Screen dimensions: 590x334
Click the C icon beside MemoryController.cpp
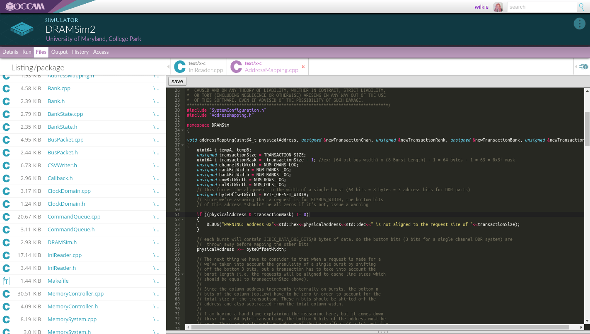point(6,293)
